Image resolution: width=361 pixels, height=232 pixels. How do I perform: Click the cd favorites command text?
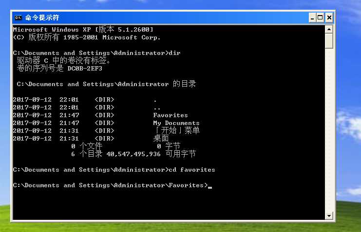192,170
